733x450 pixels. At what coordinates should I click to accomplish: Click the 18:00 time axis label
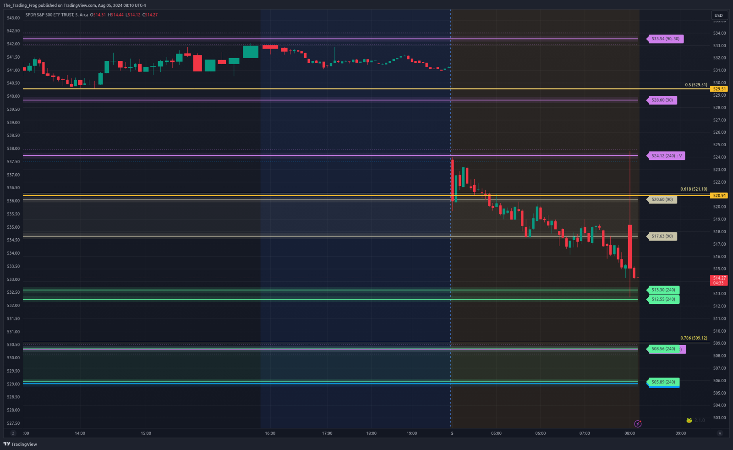pyautogui.click(x=371, y=433)
